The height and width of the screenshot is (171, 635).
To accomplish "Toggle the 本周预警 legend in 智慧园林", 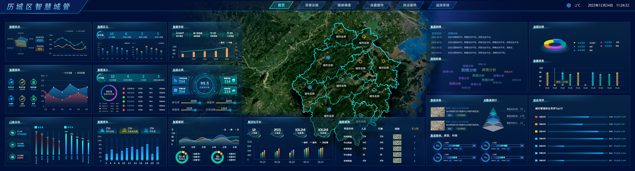I will point(80,73).
